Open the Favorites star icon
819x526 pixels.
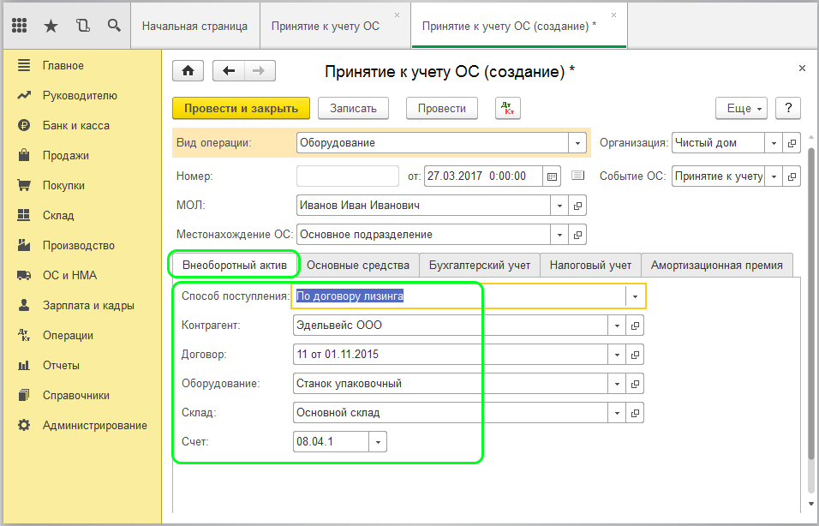point(51,26)
